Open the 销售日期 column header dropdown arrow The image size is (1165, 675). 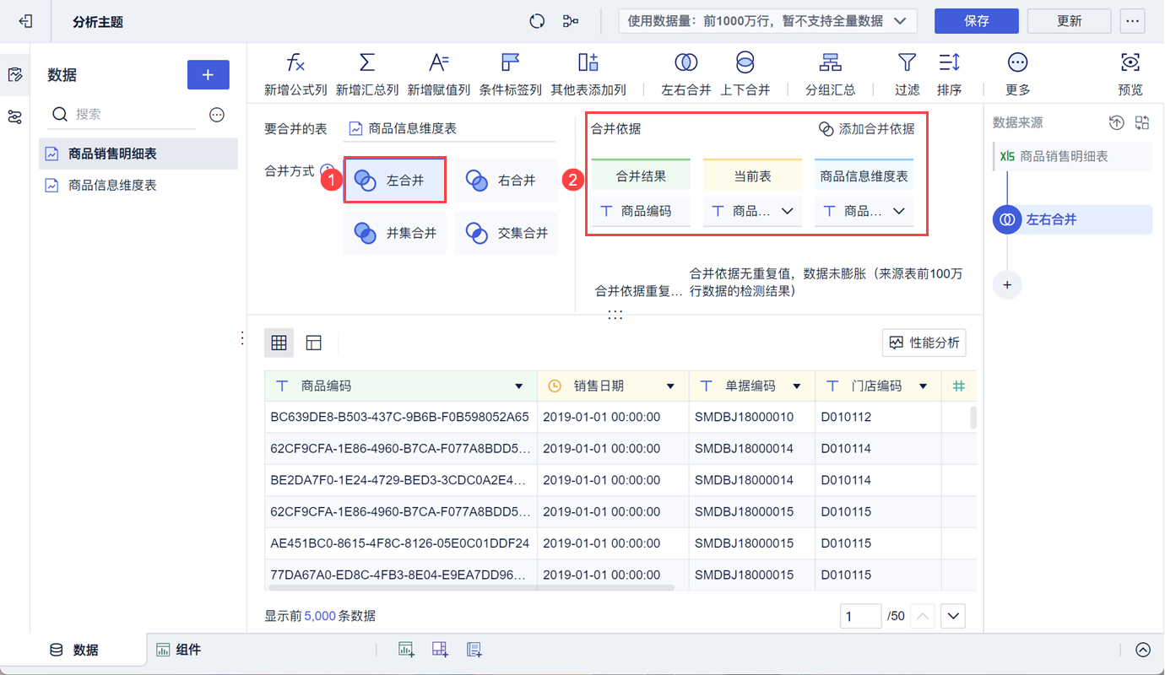click(x=671, y=386)
